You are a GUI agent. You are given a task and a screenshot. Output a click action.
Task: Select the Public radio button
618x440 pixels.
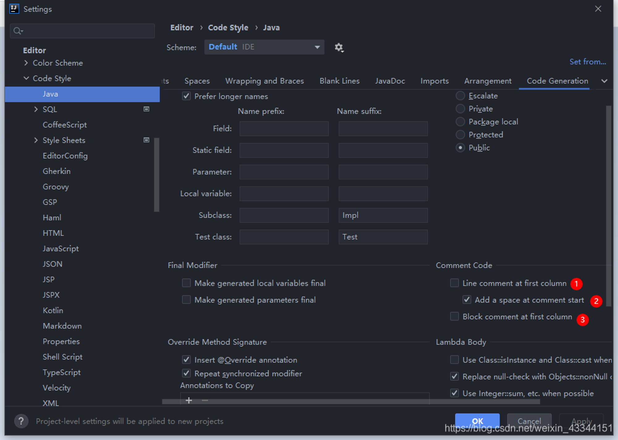[460, 148]
